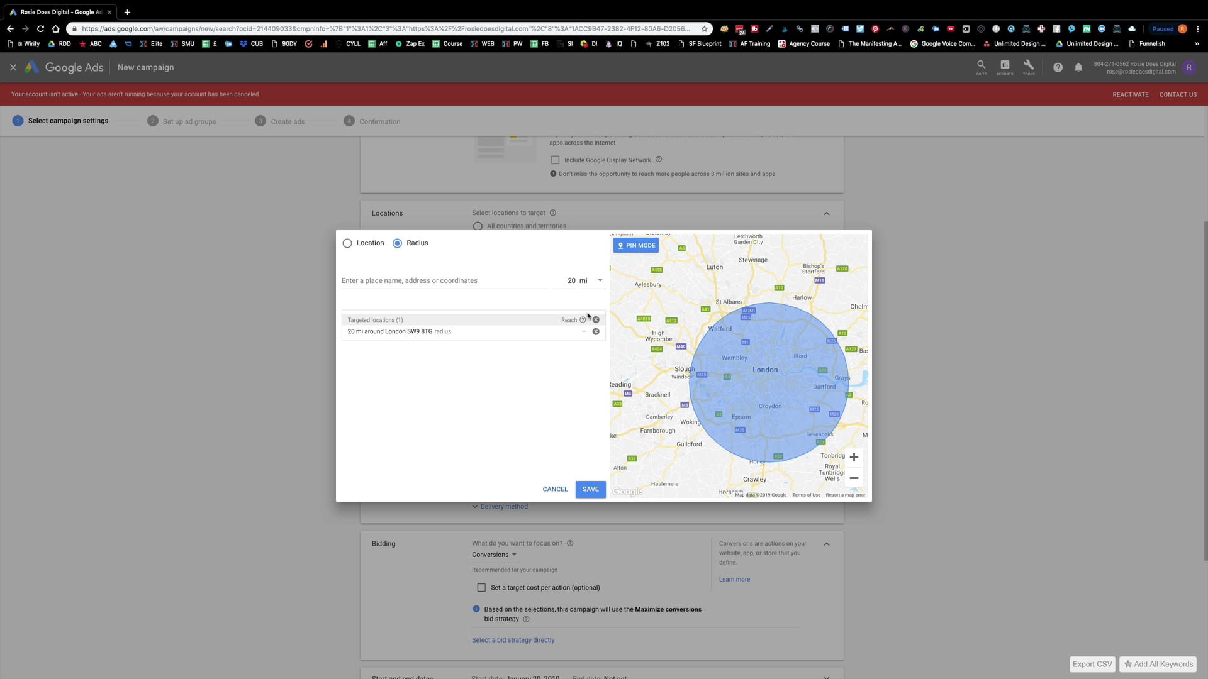Click the Google Ads search icon
Screen dimensions: 1208x679
[981, 67]
